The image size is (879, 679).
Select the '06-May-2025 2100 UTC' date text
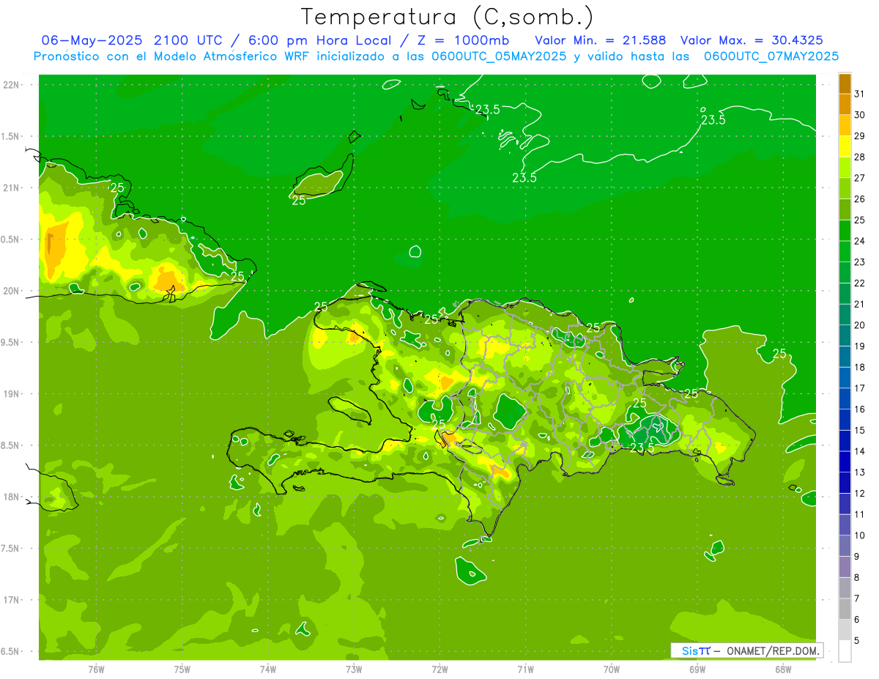[x=133, y=40]
